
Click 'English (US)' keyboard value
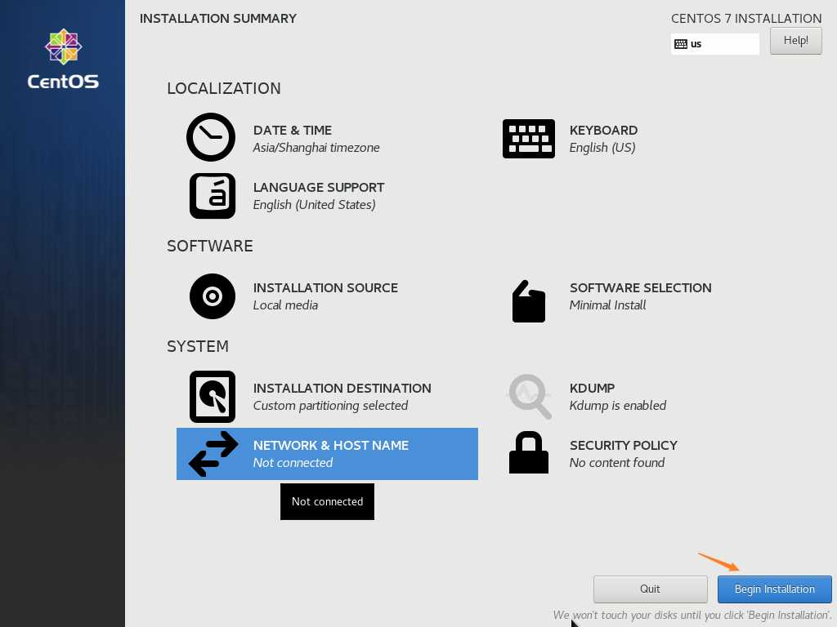pos(602,148)
